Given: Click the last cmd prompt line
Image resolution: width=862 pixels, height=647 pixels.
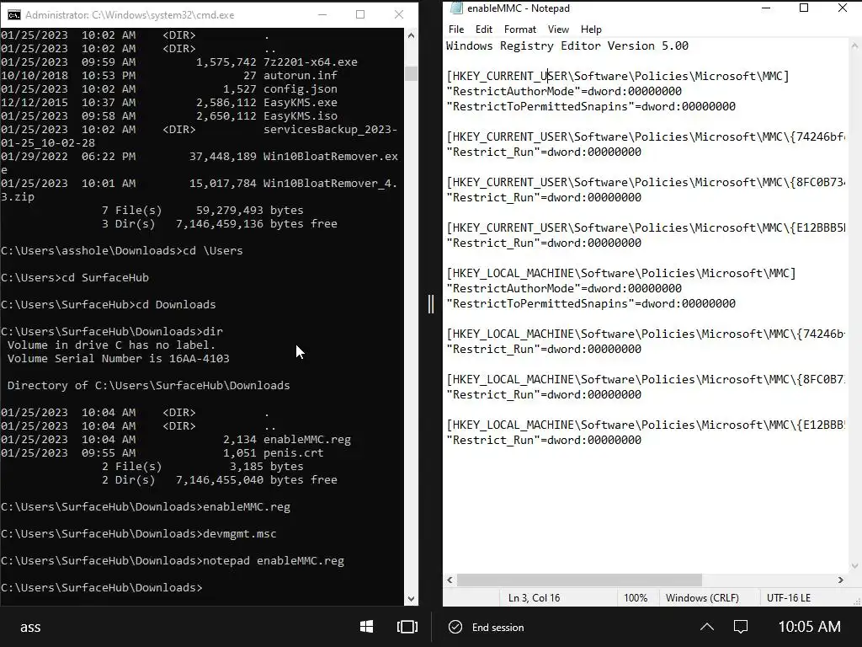Looking at the screenshot, I should point(102,588).
